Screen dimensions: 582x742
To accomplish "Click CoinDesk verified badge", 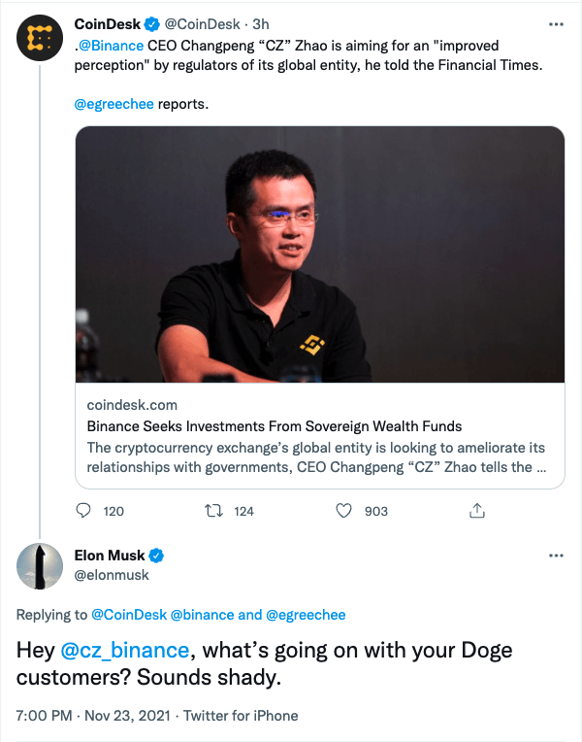I will coord(151,24).
